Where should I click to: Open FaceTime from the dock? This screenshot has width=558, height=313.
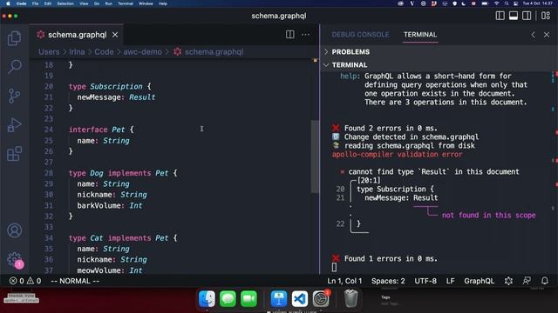coord(248,298)
